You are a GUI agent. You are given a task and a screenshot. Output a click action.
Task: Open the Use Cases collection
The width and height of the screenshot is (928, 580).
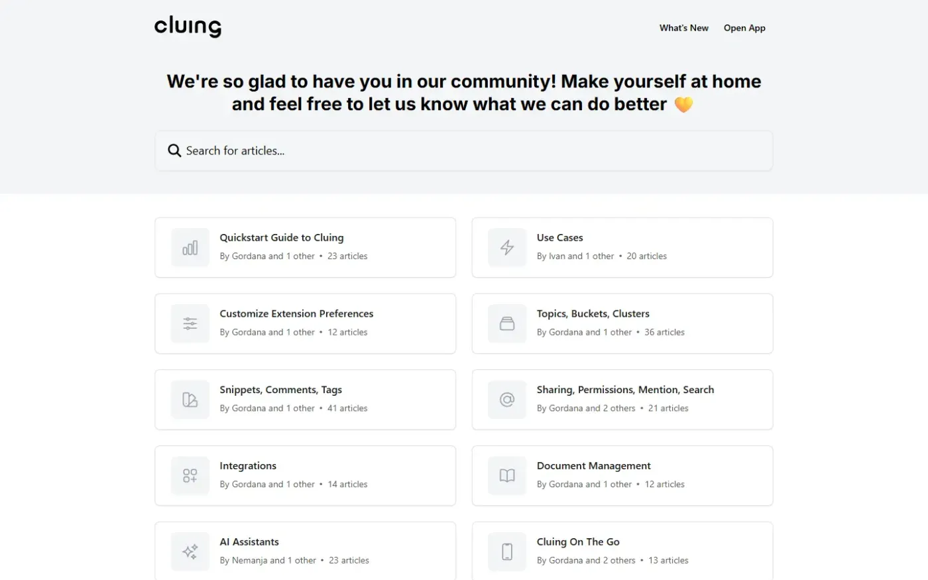coord(622,247)
